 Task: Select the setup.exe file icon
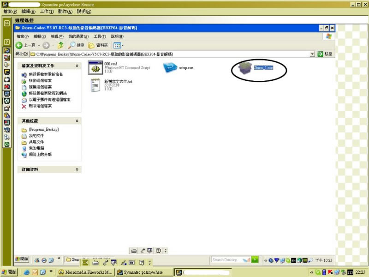(x=170, y=67)
